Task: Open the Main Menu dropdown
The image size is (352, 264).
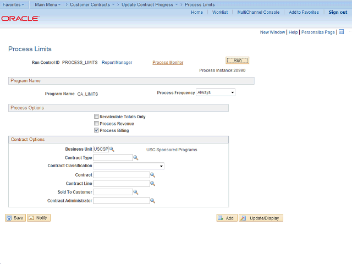Action: 48,4
